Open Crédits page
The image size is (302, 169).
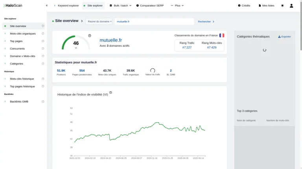[244, 5]
